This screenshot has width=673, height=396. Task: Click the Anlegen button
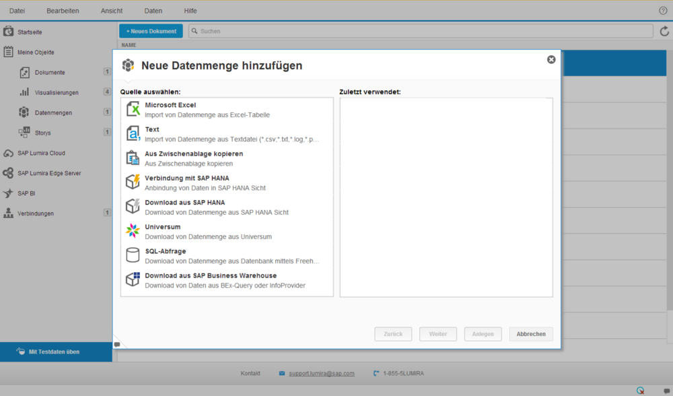point(483,334)
